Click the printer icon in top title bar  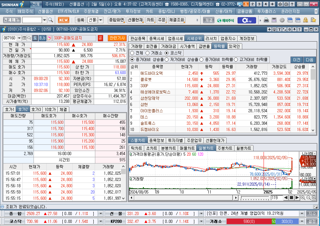coord(286,4)
